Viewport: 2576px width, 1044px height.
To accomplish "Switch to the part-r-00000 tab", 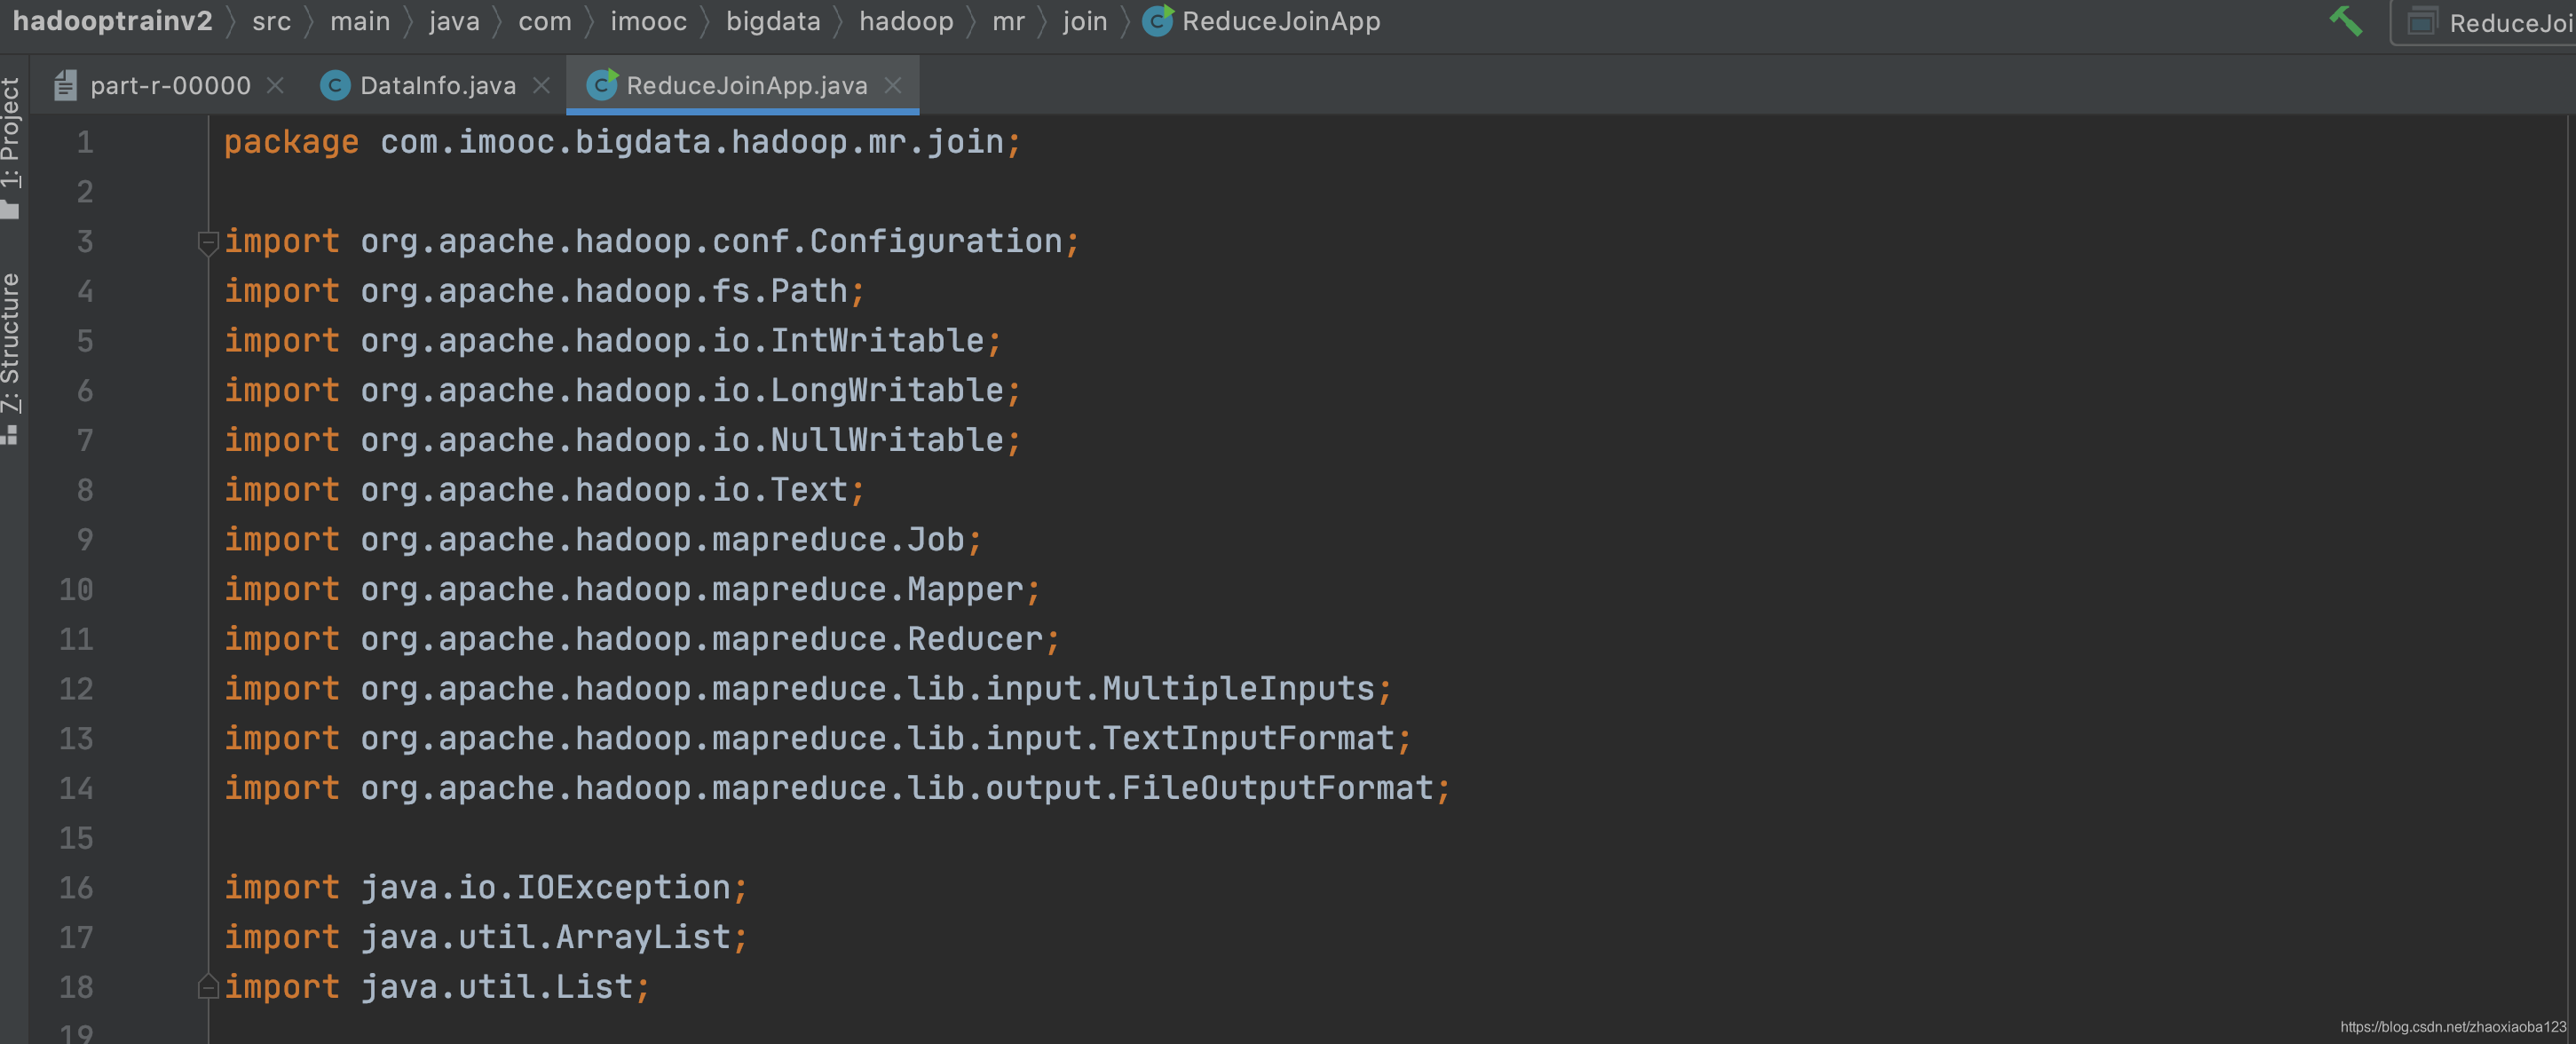I will (x=170, y=86).
